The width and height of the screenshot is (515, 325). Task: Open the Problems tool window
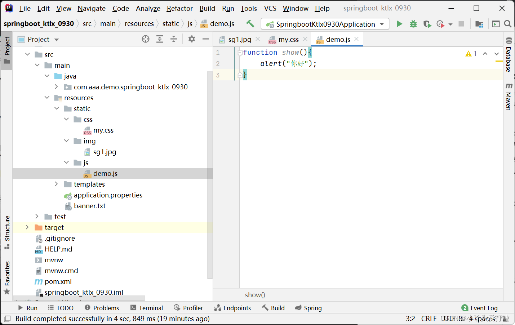[102, 308]
